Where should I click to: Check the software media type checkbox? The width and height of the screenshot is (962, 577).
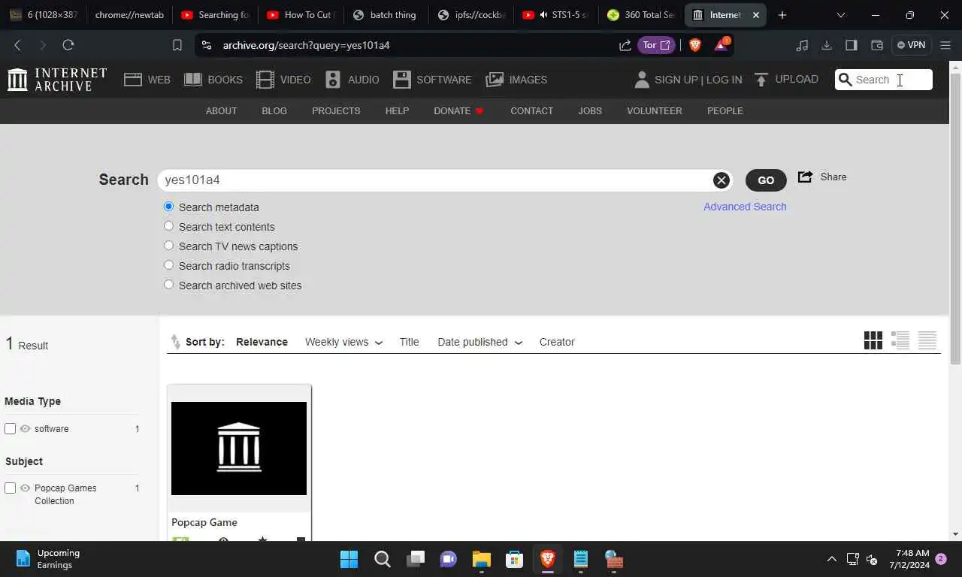pos(10,428)
